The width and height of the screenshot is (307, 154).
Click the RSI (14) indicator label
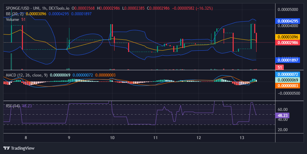[13, 106]
